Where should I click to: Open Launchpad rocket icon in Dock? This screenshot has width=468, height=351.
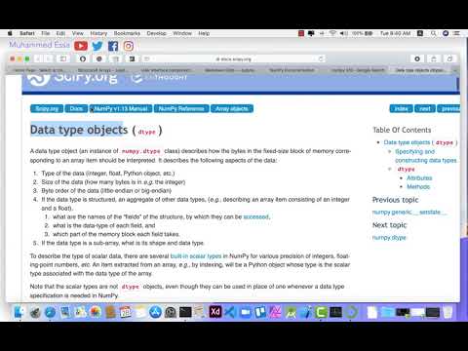pyautogui.click(x=35, y=312)
